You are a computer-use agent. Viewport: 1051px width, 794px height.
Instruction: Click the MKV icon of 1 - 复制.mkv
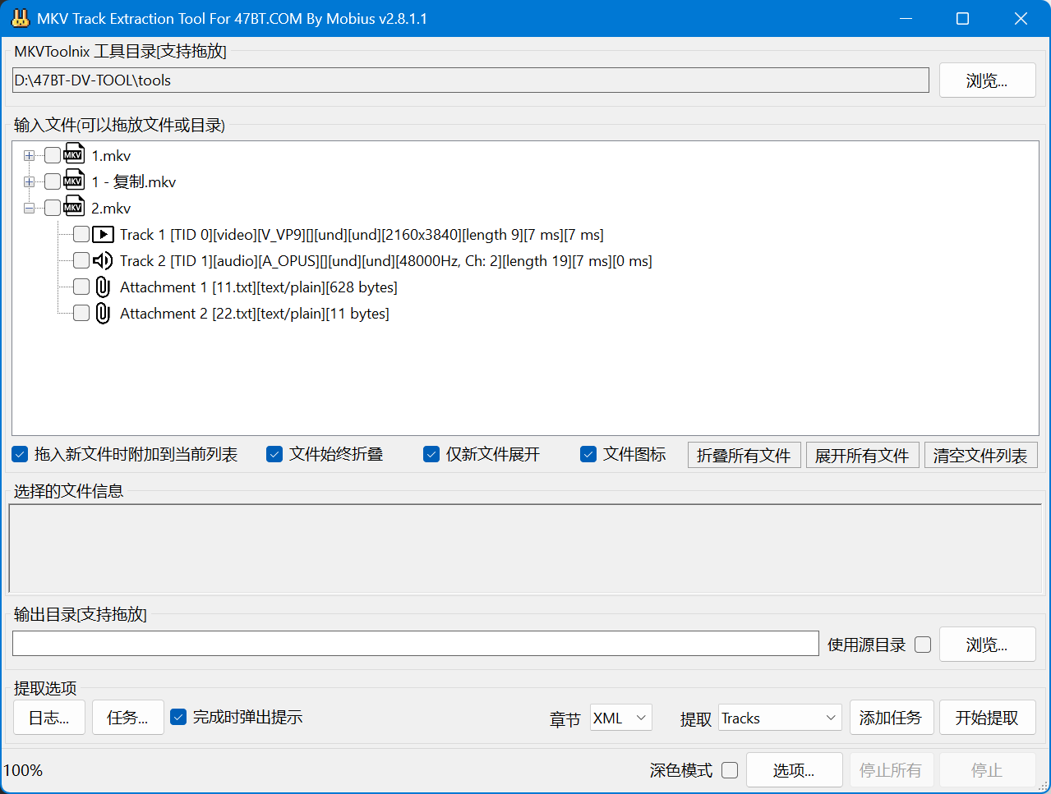[x=74, y=181]
